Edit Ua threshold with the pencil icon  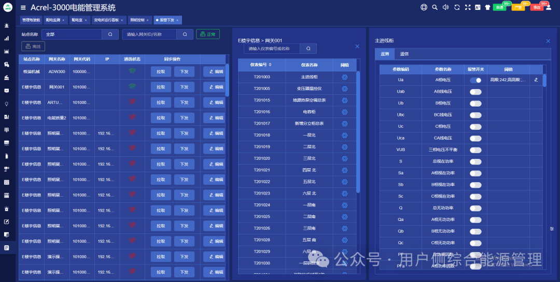click(x=536, y=80)
